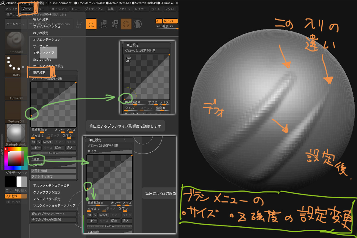Click the round S symmetry icon

coord(137,24)
